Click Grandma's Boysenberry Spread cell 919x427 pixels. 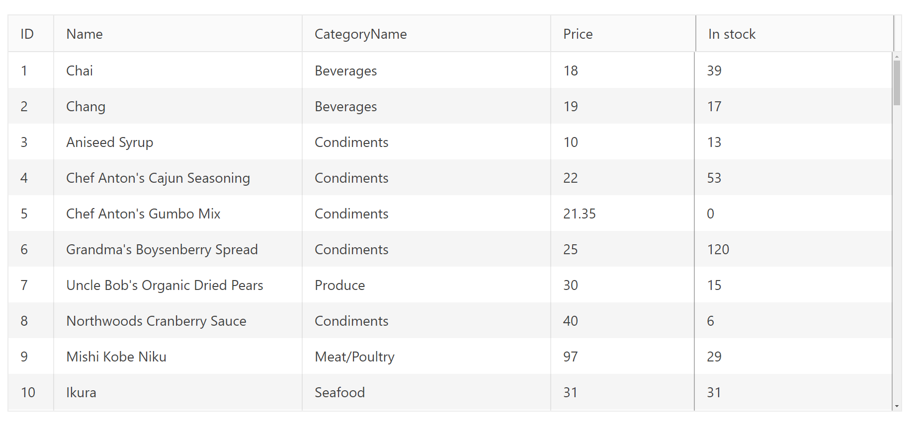pos(162,249)
